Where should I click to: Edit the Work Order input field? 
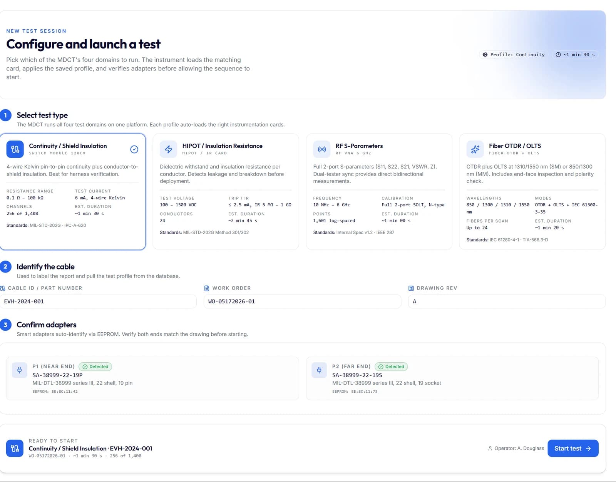coord(302,301)
